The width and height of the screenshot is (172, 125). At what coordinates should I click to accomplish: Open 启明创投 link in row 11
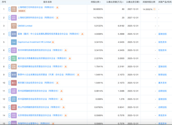[x=162, y=91]
